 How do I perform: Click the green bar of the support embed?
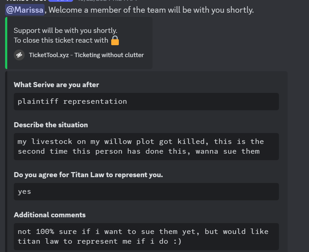pos(6,43)
